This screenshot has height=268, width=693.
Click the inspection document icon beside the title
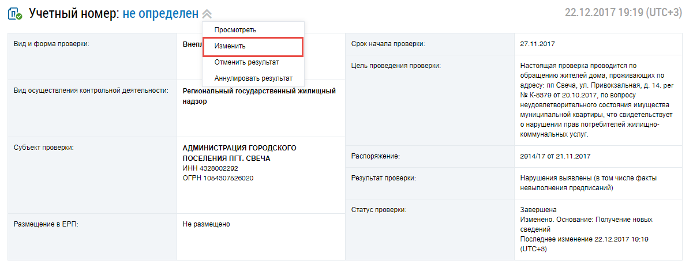coord(15,13)
